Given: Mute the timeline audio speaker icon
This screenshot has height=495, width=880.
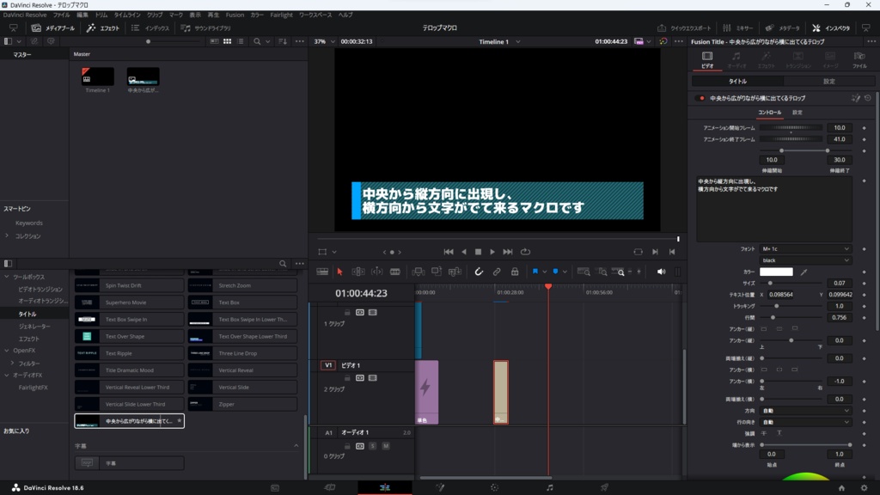Looking at the screenshot, I should [x=661, y=272].
